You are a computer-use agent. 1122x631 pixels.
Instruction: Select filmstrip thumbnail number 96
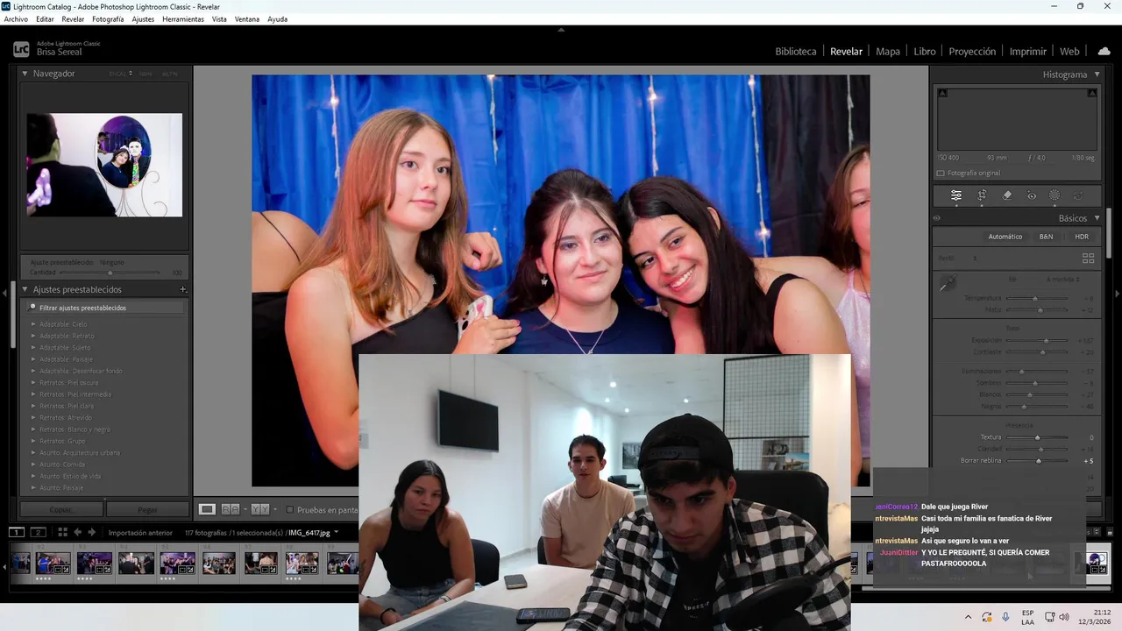click(219, 563)
